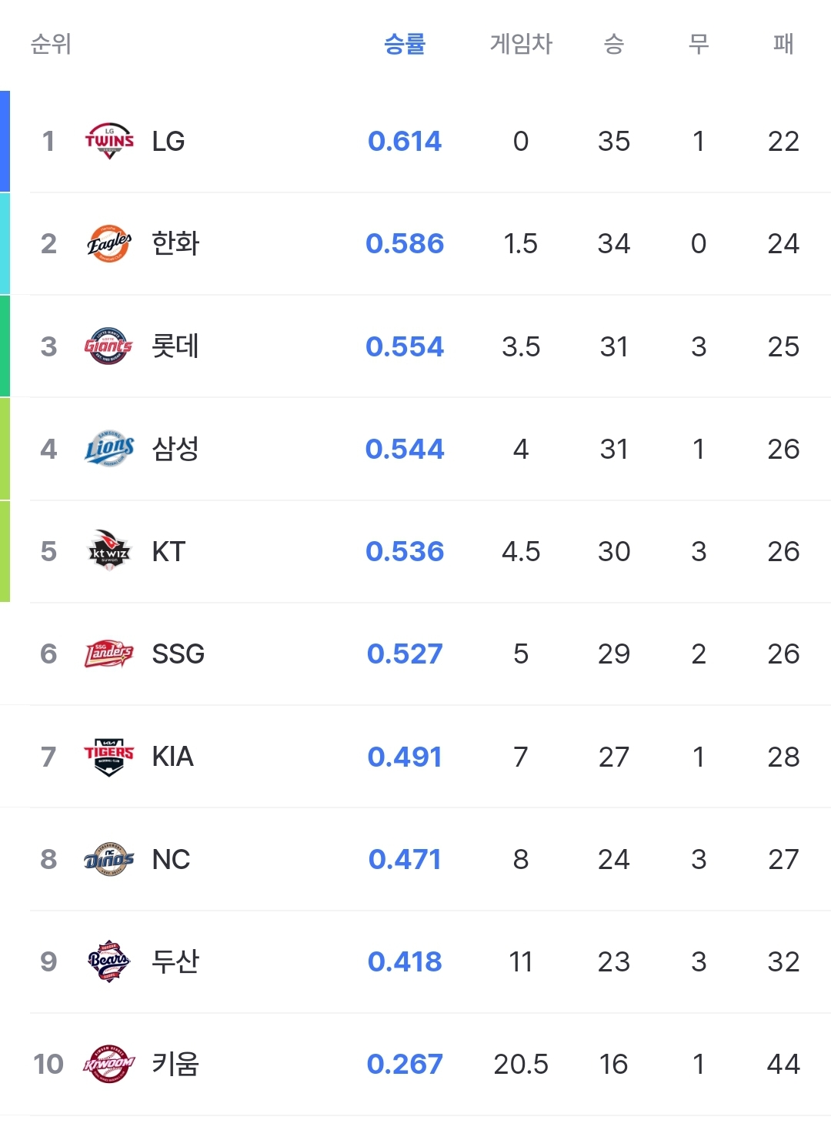Select the Lotte Giants logo
The width and height of the screenshot is (831, 1130).
point(108,346)
